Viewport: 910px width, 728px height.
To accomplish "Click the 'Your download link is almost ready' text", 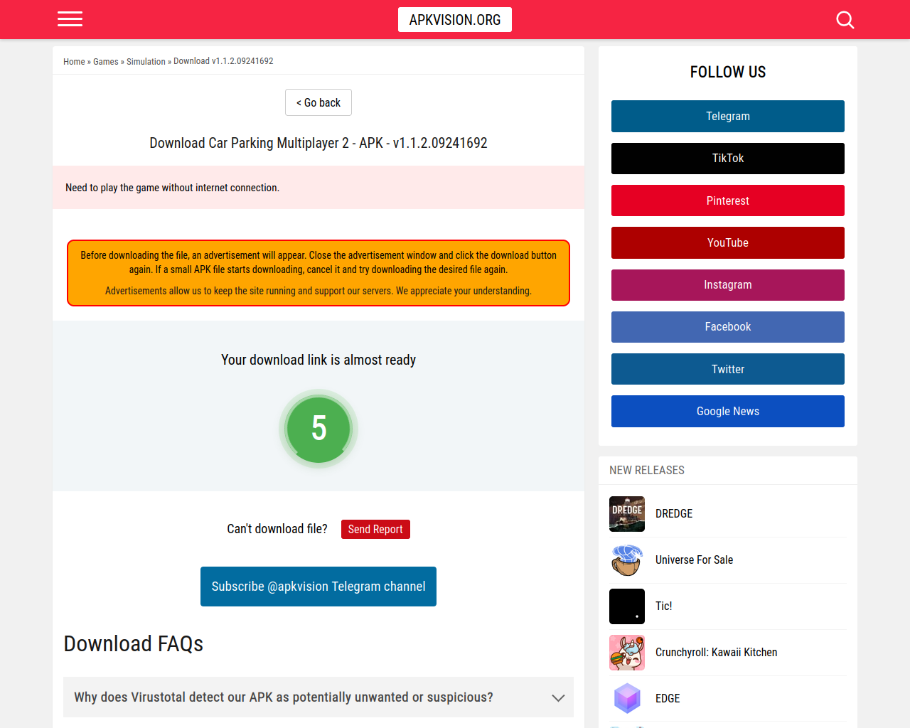I will pos(318,360).
